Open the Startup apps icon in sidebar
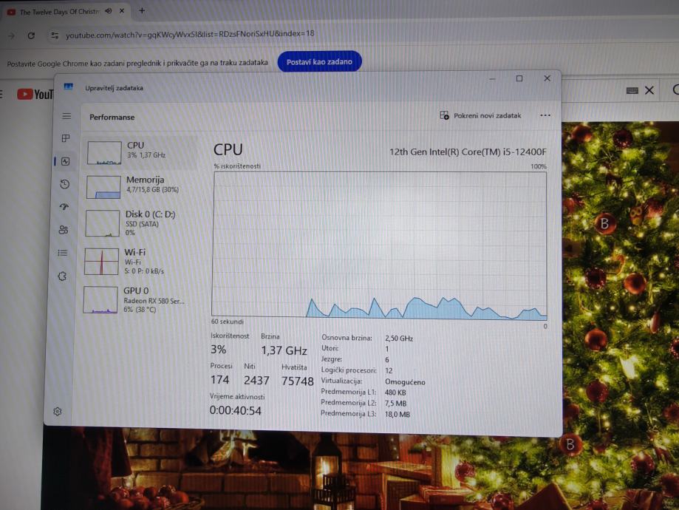Viewport: 679px width, 510px height. coord(64,207)
